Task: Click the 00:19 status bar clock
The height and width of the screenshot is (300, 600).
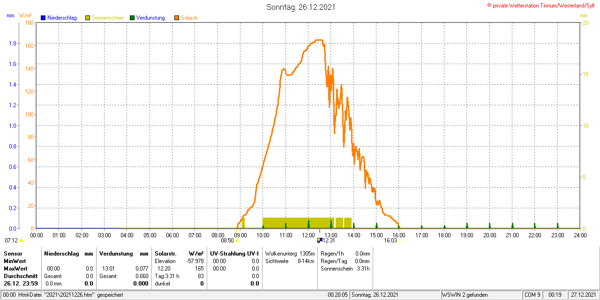Action: [x=555, y=295]
